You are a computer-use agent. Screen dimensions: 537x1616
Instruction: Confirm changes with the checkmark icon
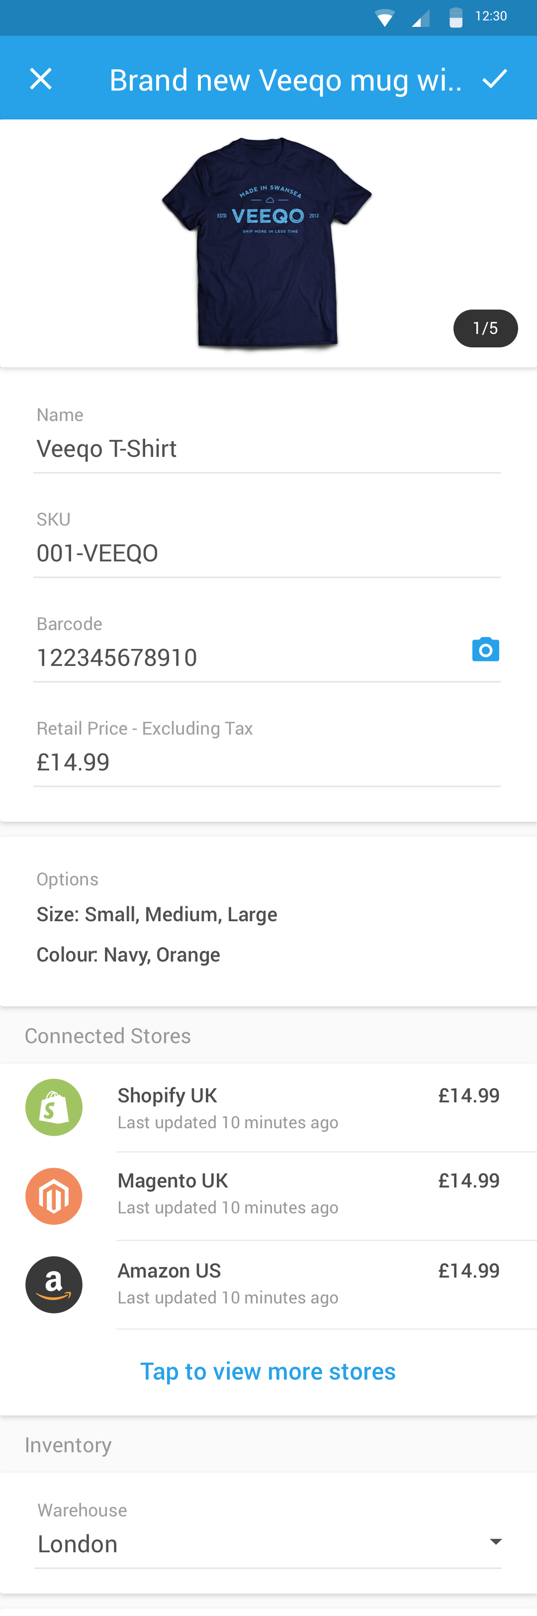coord(494,79)
